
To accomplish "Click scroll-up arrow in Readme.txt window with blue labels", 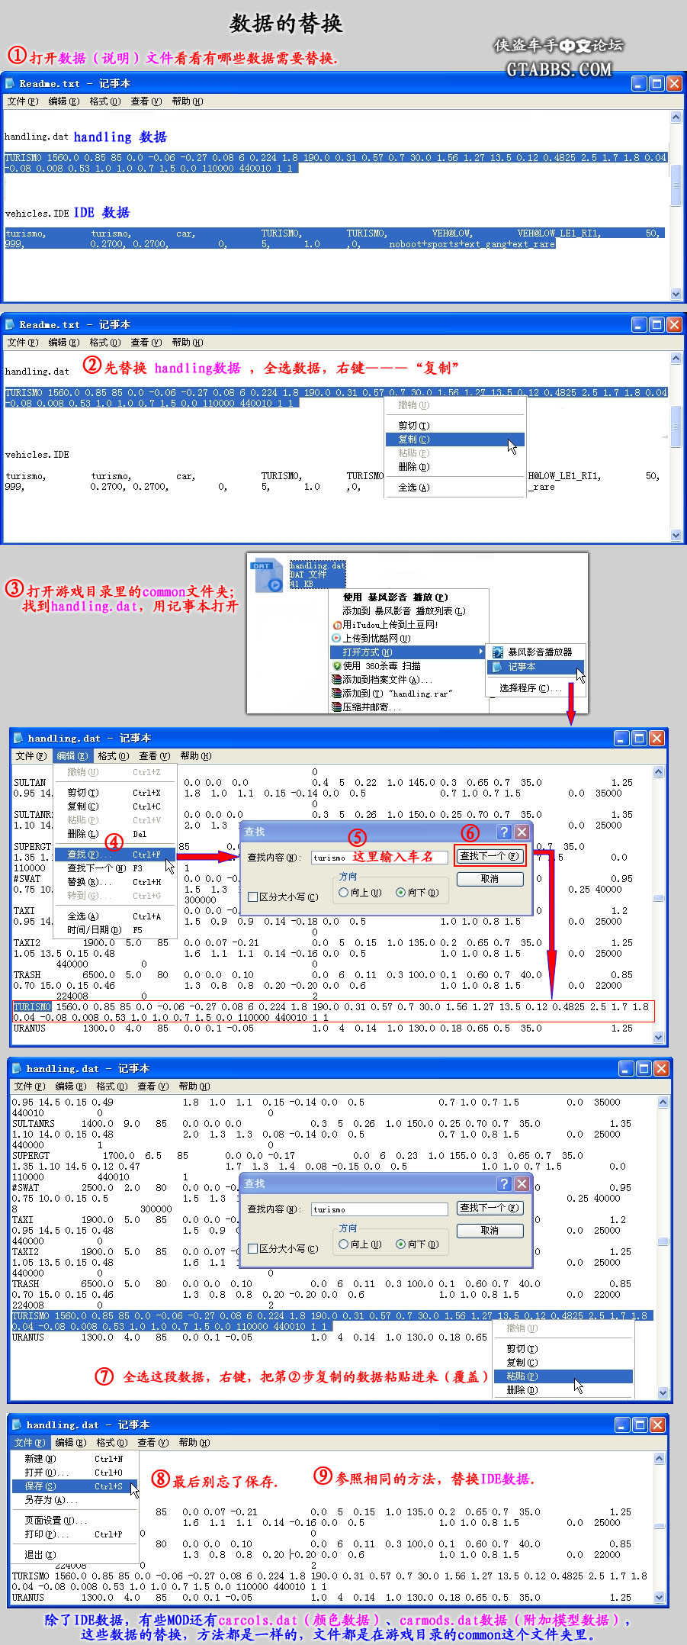I will 676,117.
